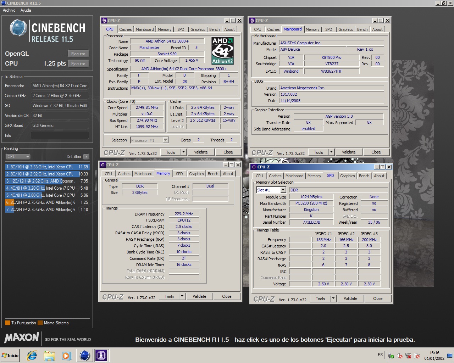Click the Show Desktop icon beside the clock
454x363 pixels.
450,356
